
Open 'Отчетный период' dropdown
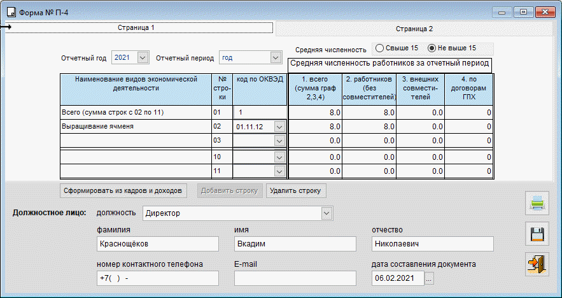coord(275,57)
